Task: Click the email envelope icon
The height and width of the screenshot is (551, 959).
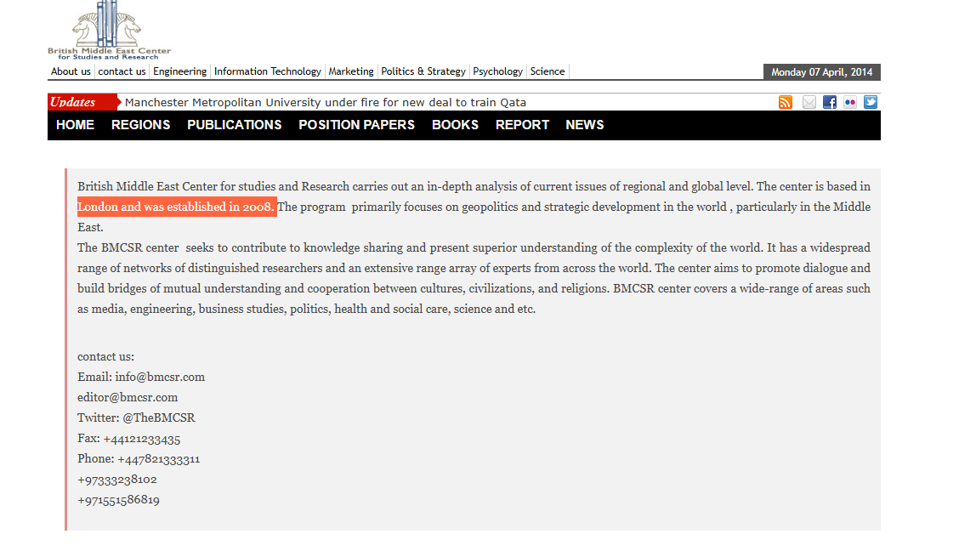Action: 809,102
